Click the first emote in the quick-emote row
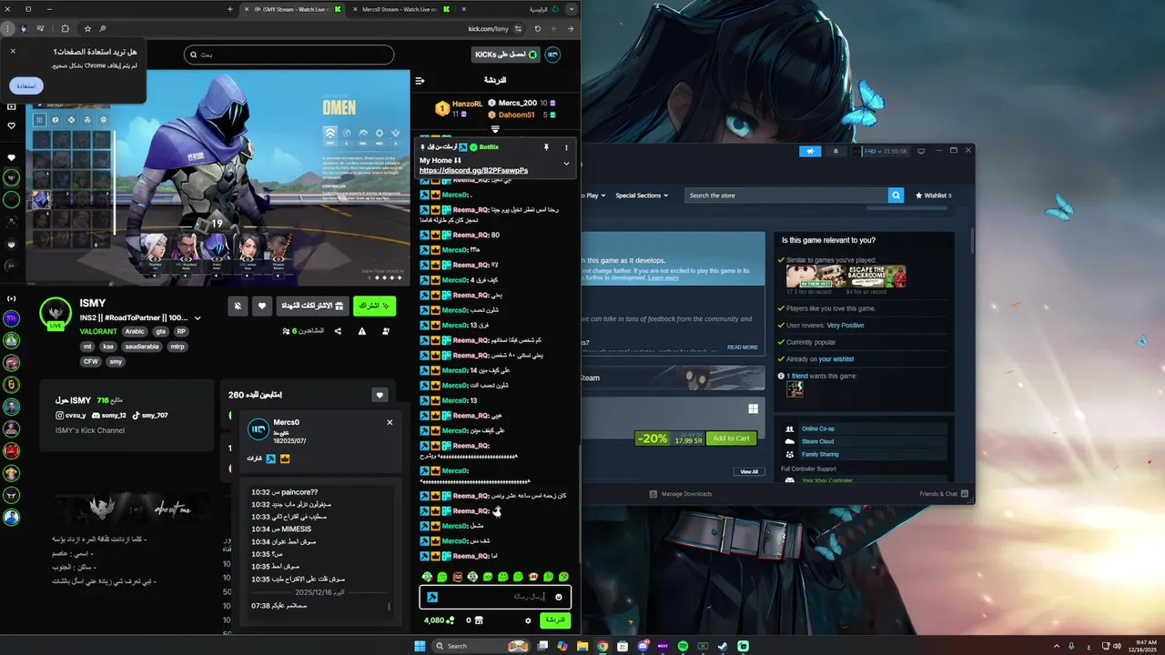 click(427, 577)
